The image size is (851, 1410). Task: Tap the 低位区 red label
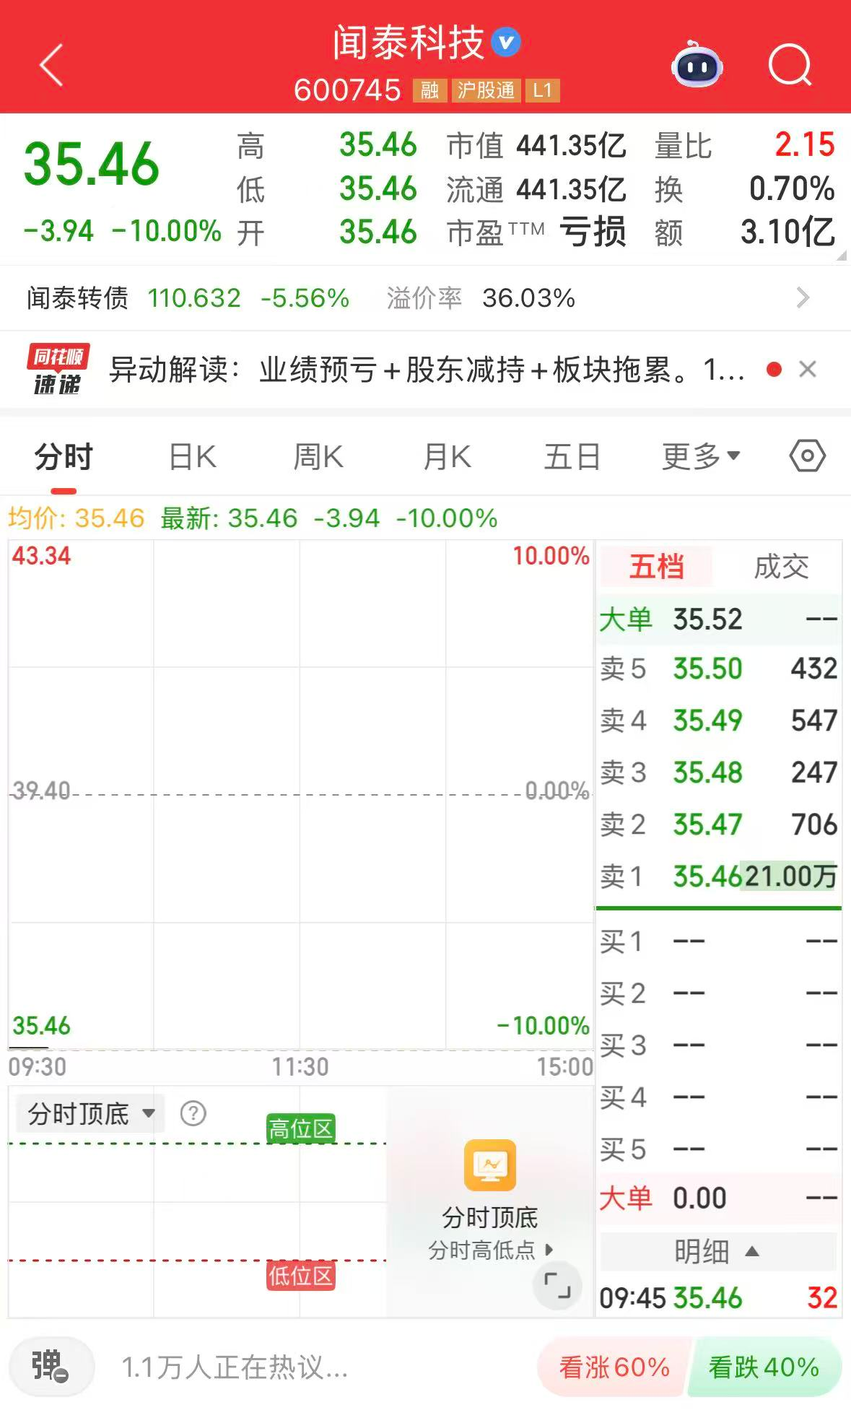[x=300, y=1276]
